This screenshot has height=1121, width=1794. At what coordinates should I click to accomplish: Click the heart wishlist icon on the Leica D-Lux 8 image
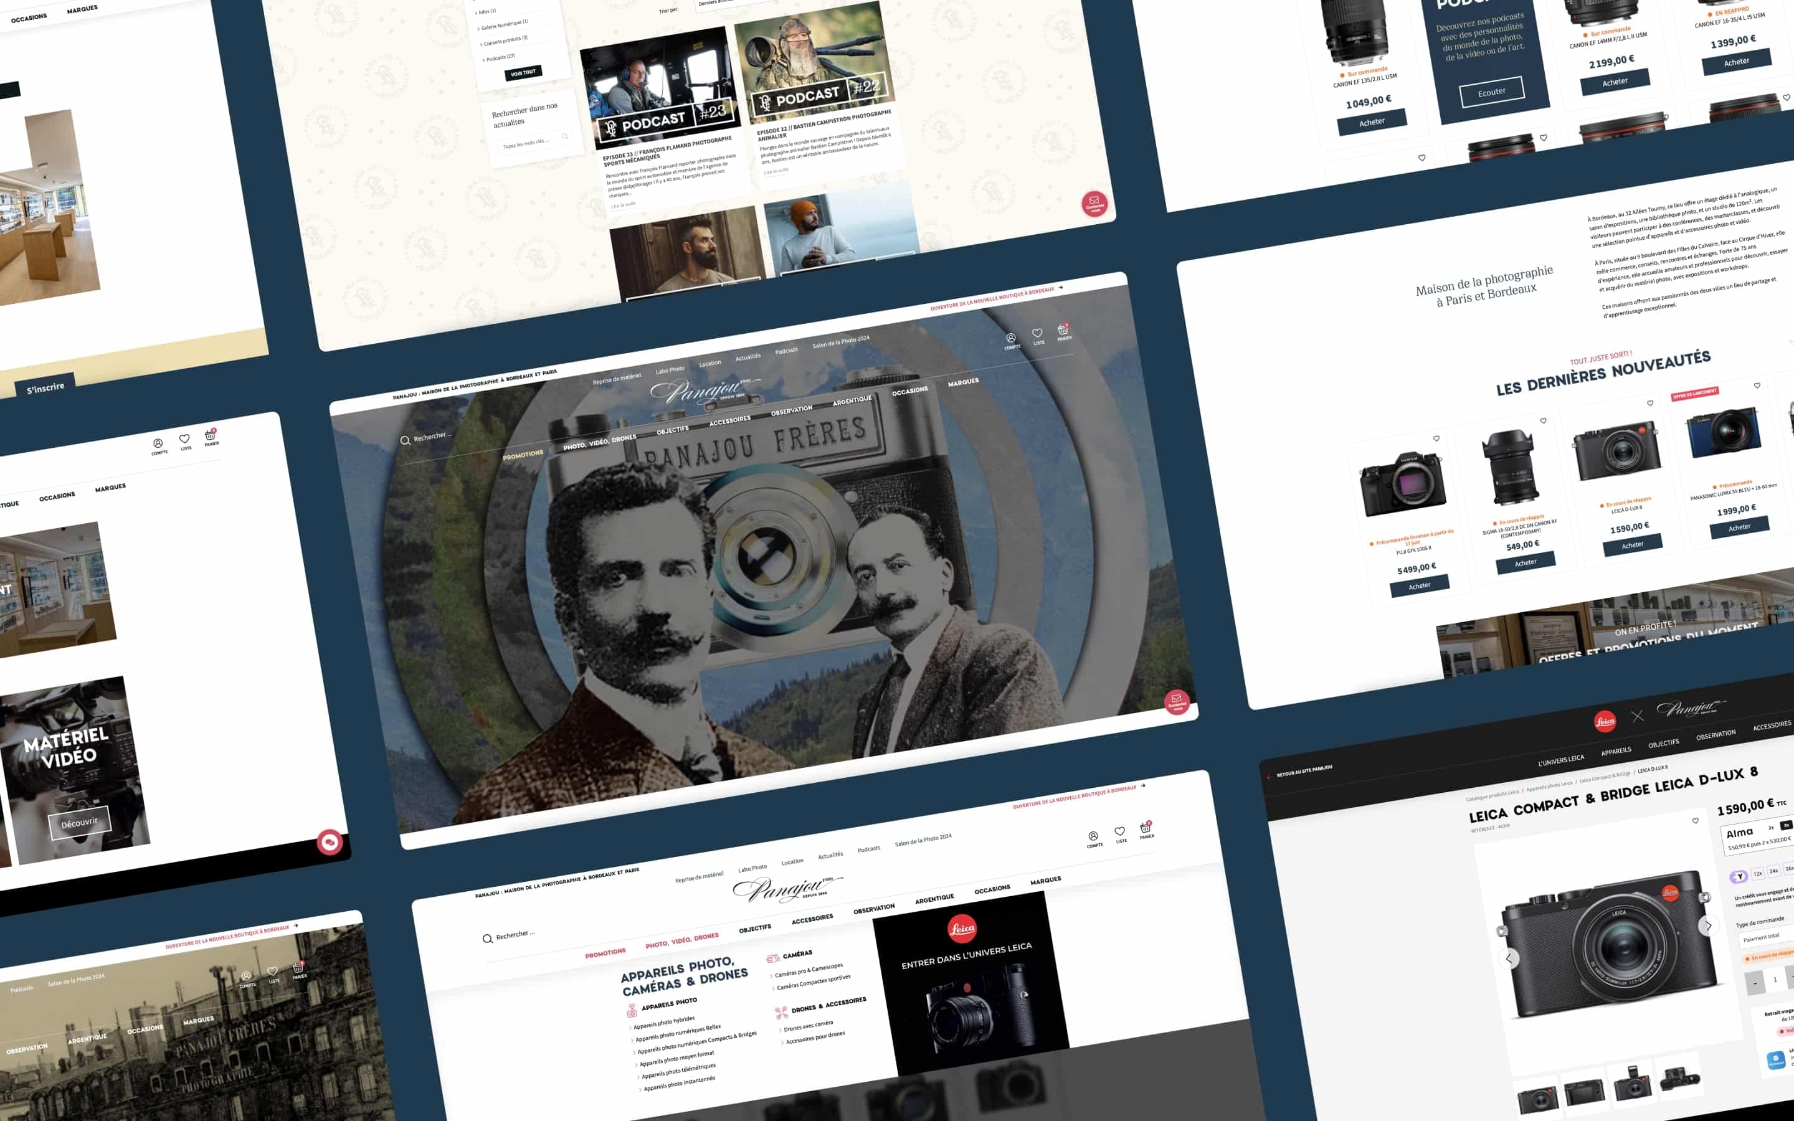point(1695,821)
